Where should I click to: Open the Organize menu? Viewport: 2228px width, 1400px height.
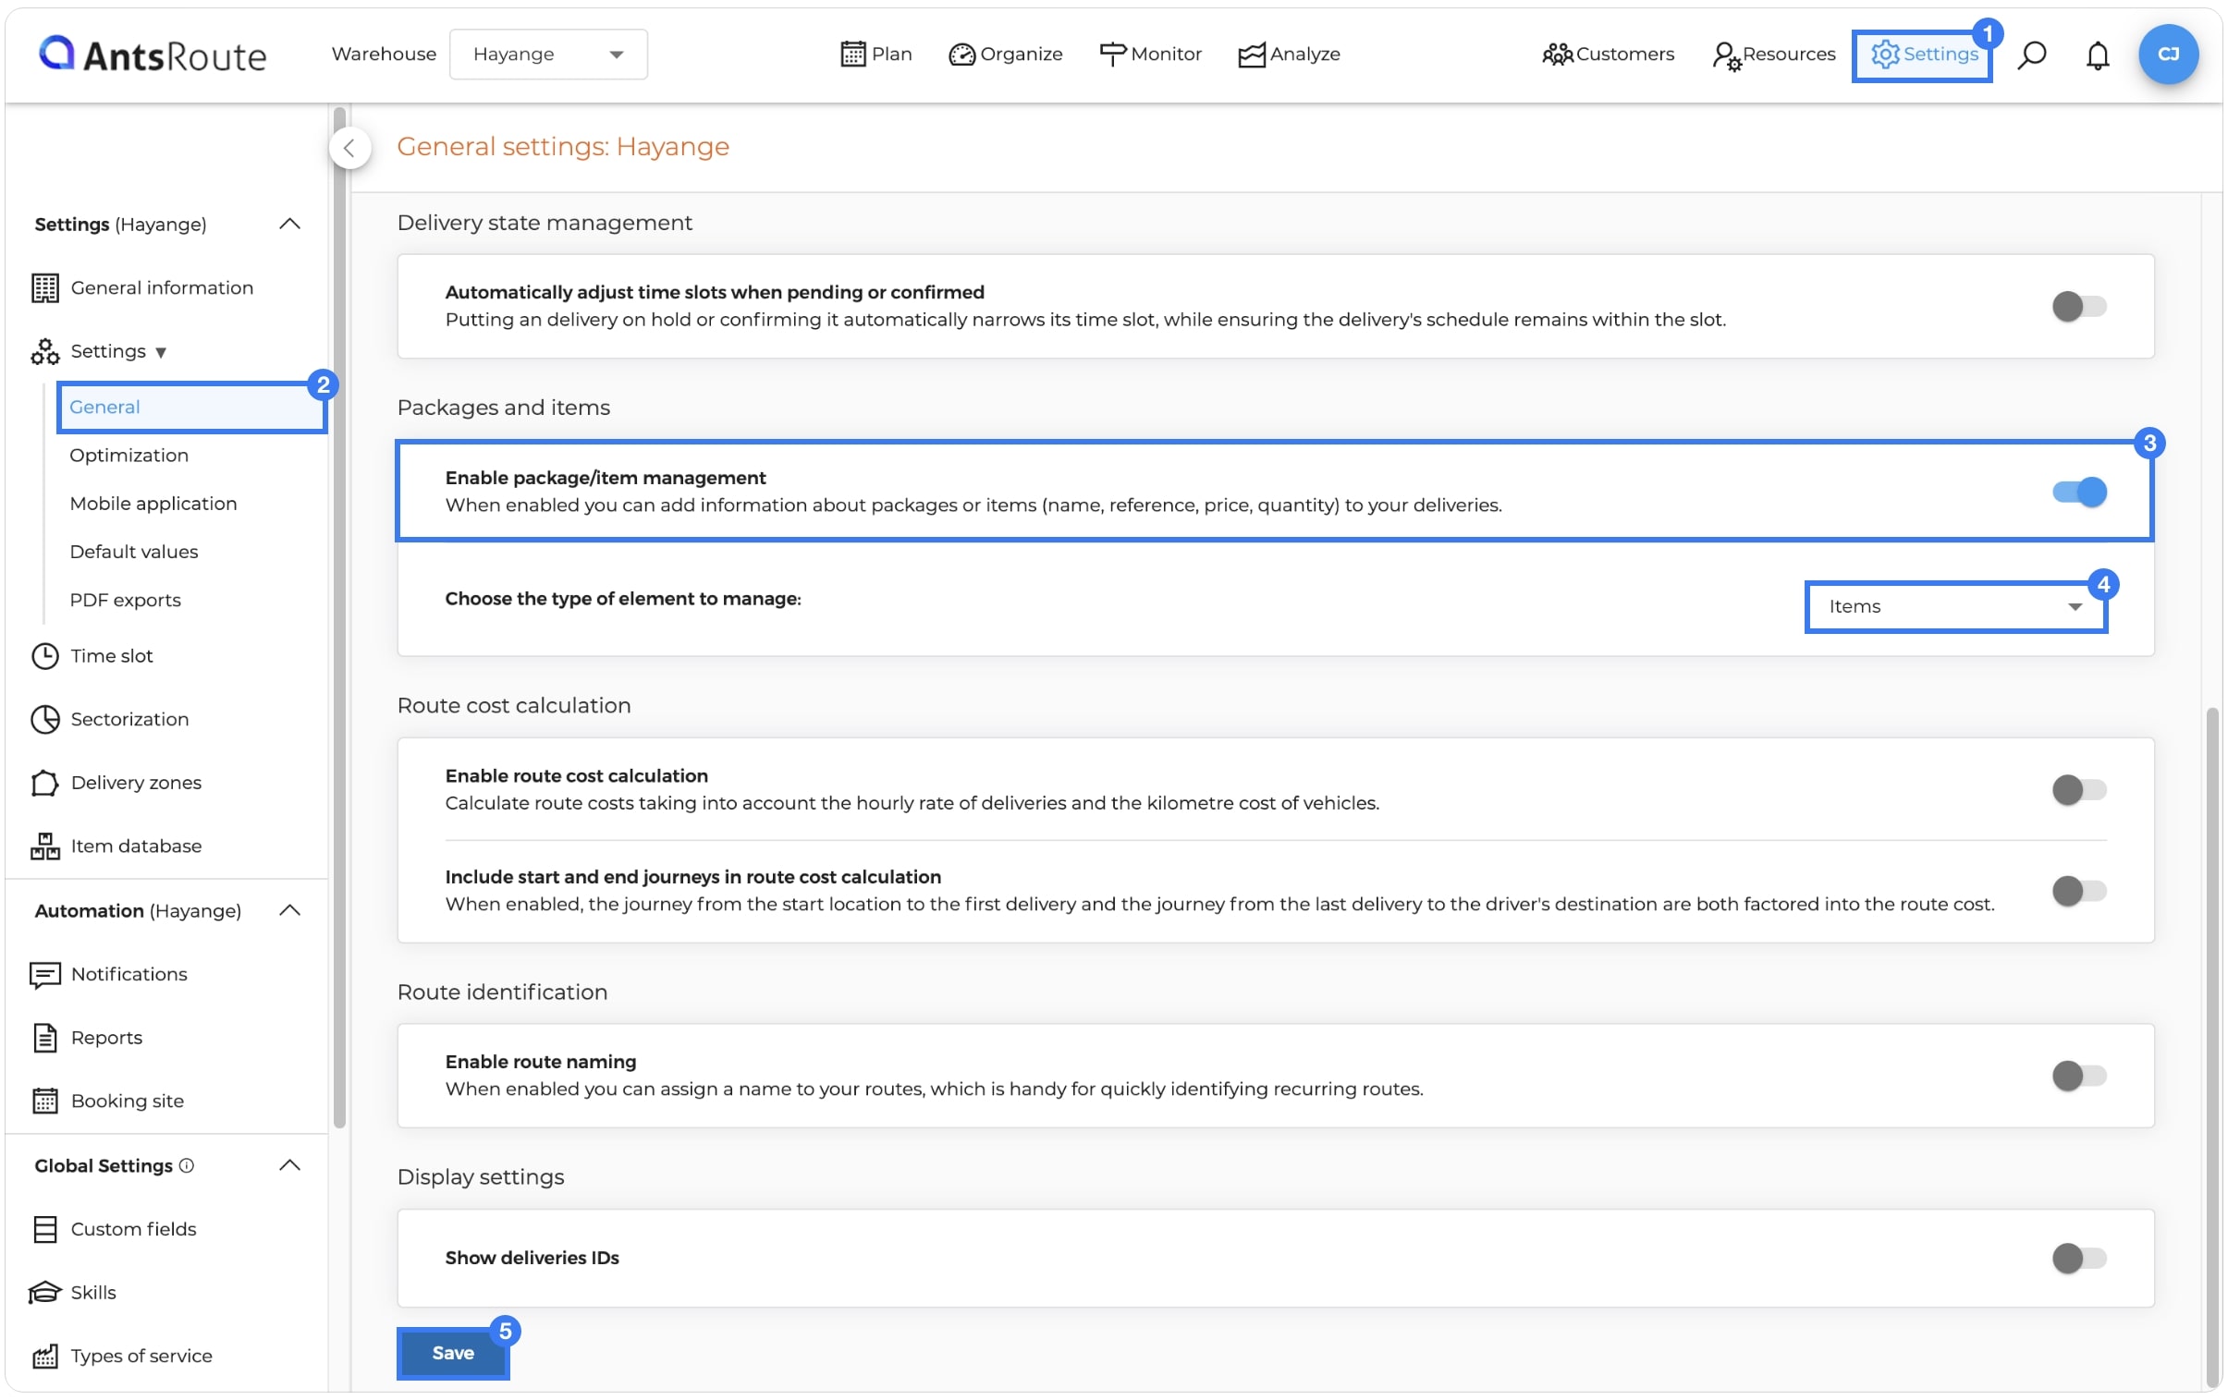coord(1006,54)
